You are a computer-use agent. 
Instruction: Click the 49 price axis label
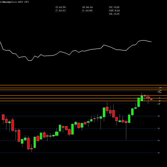159,141
